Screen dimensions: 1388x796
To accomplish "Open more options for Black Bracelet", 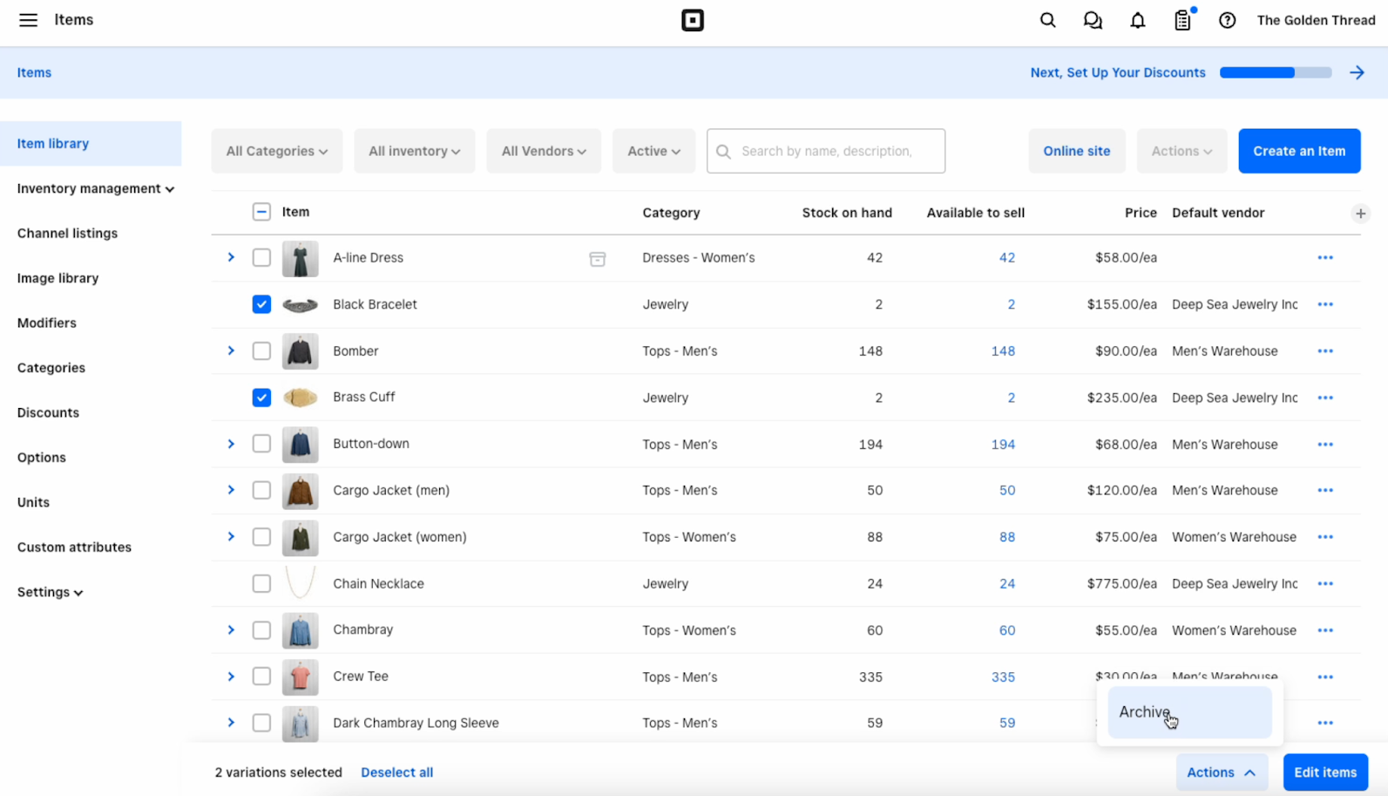I will coord(1325,304).
